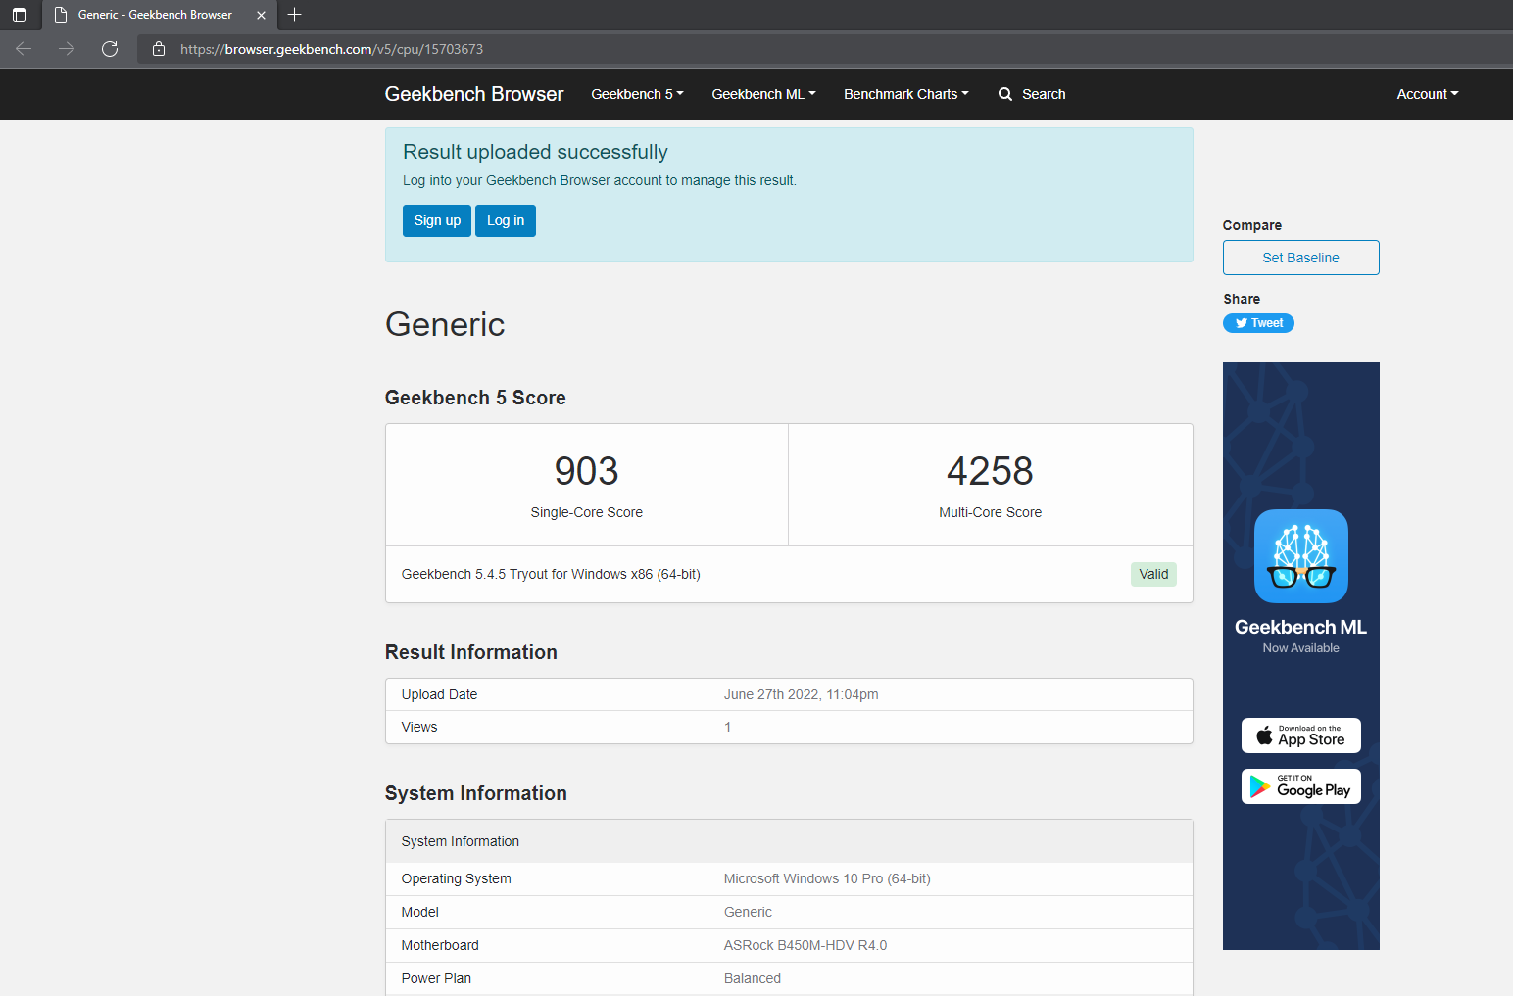The image size is (1513, 996).
Task: Click the ASRock B450M-HDV R4.0 motherboard value
Action: tap(805, 945)
